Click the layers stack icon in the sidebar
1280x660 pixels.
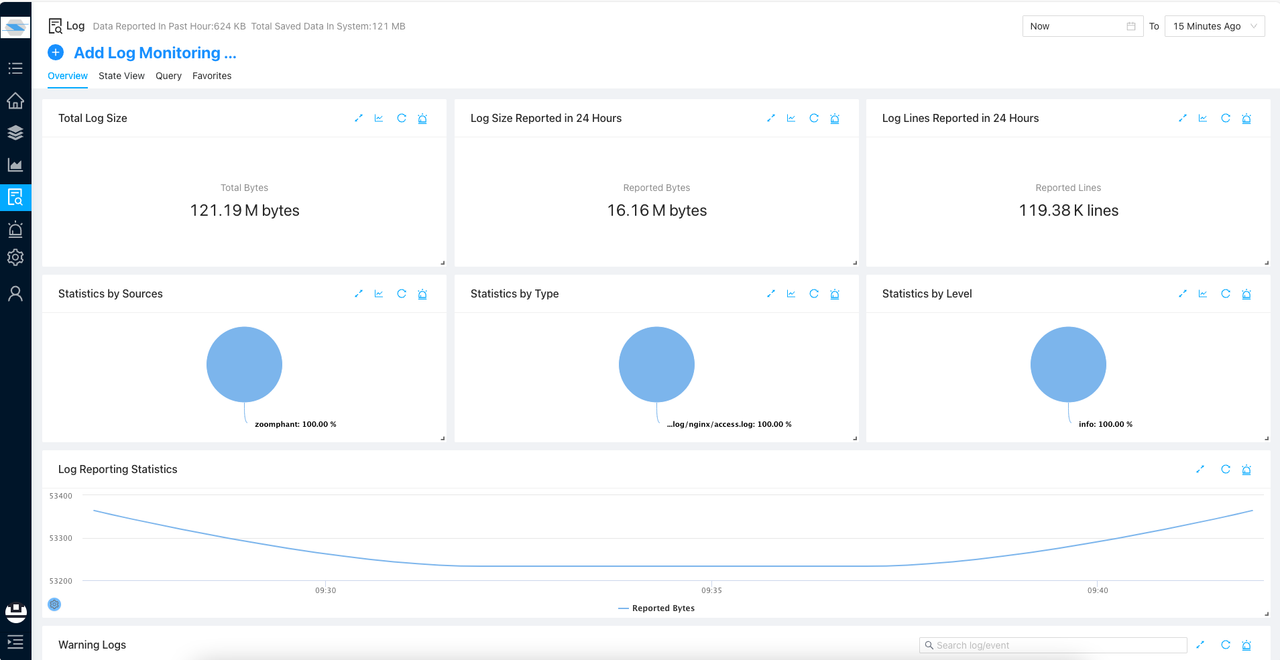point(15,133)
